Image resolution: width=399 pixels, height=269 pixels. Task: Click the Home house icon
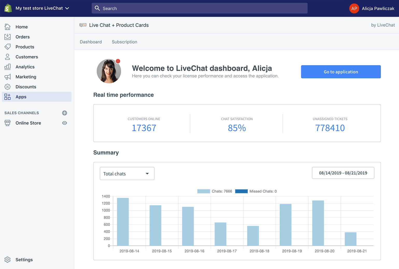click(x=8, y=27)
